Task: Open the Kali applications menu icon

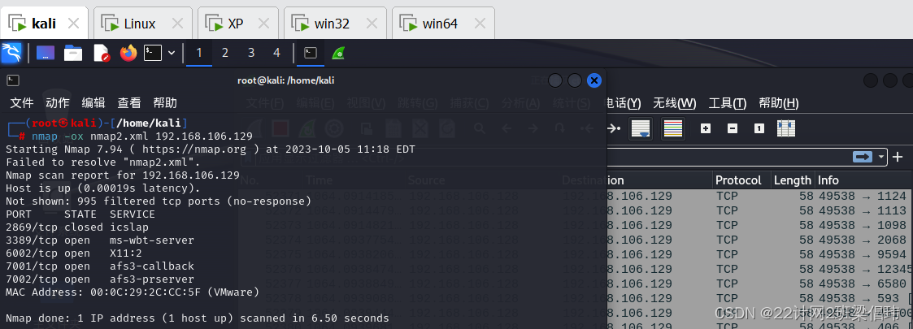Action: (11, 53)
